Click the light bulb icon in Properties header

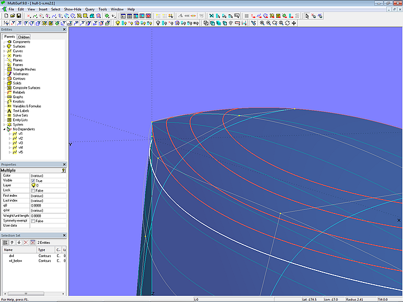(63, 170)
